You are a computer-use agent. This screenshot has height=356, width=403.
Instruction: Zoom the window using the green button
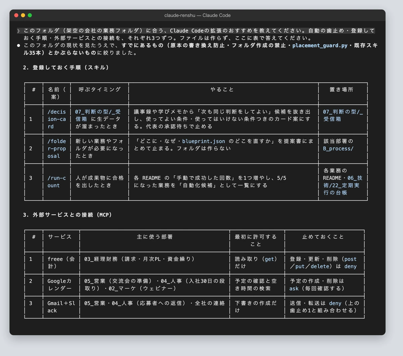tap(30, 15)
